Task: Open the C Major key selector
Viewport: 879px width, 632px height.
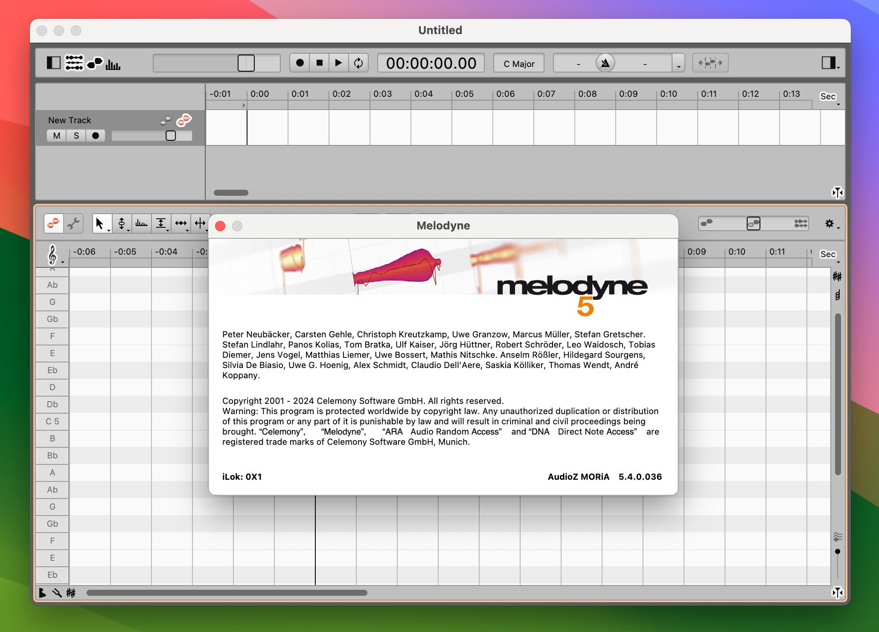Action: 518,64
